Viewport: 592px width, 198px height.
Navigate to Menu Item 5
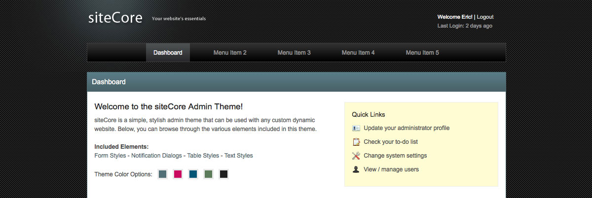[422, 53]
